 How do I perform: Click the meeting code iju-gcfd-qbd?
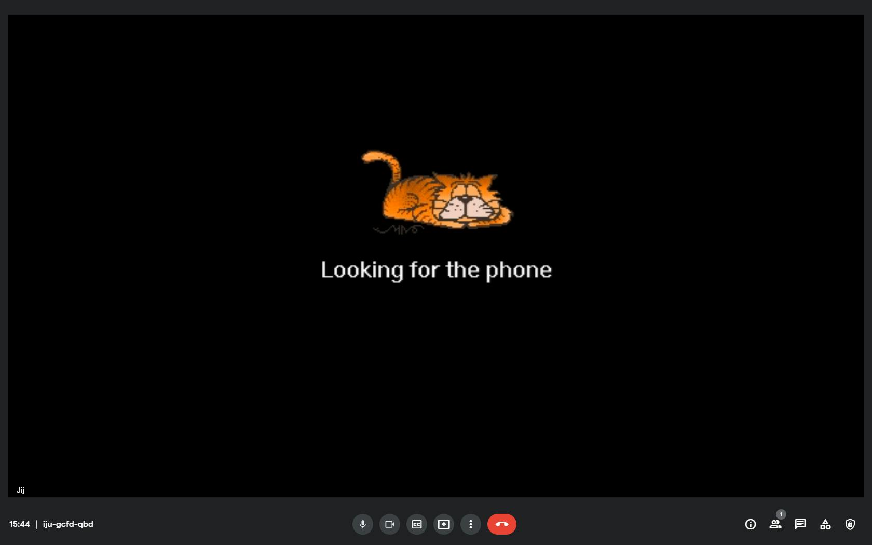coord(68,524)
